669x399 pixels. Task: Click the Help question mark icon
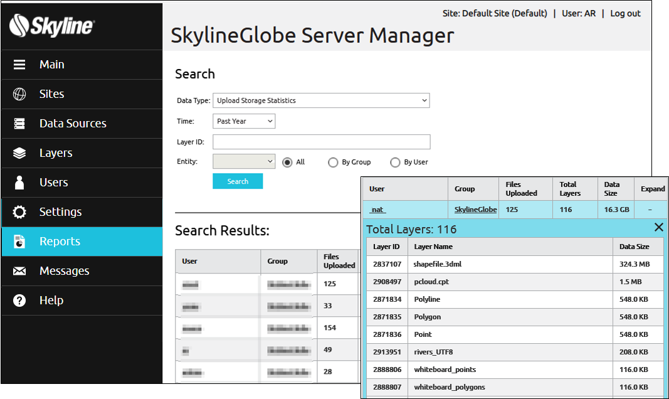pos(19,301)
